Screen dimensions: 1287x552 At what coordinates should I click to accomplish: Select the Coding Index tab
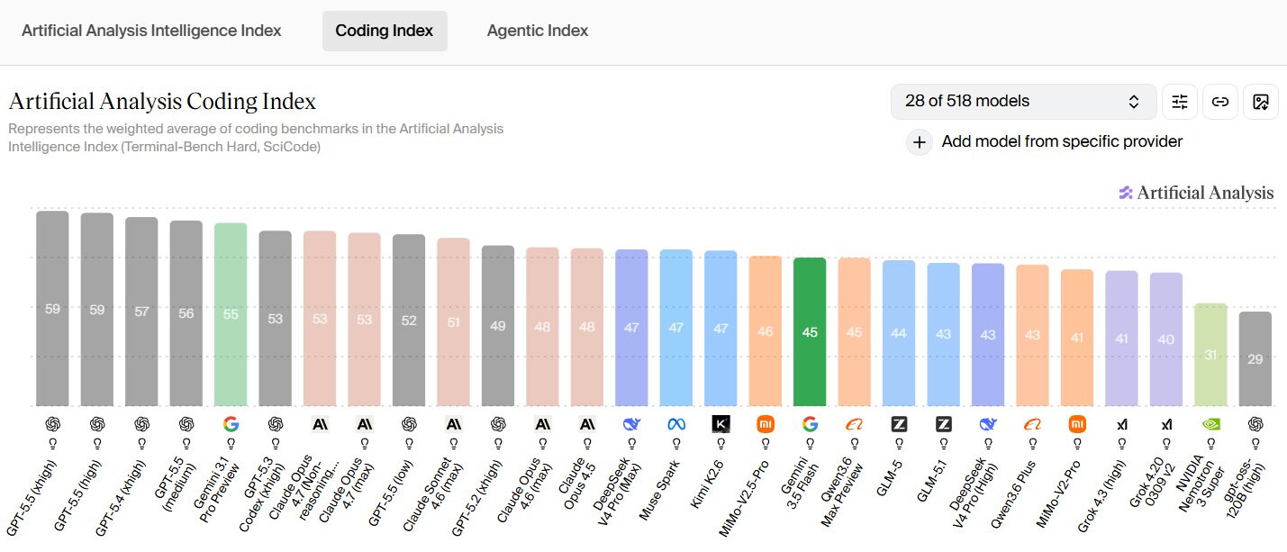point(385,31)
